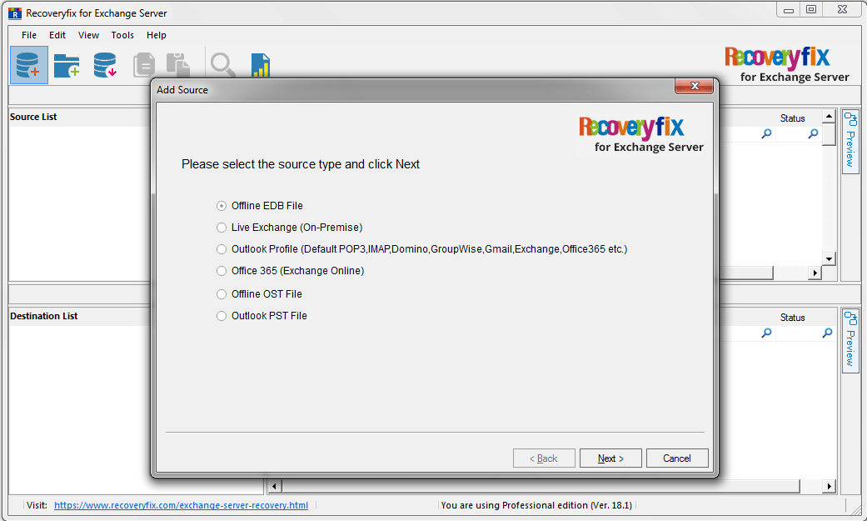Close the Add Source dialog with X
The image size is (867, 521).
(695, 86)
